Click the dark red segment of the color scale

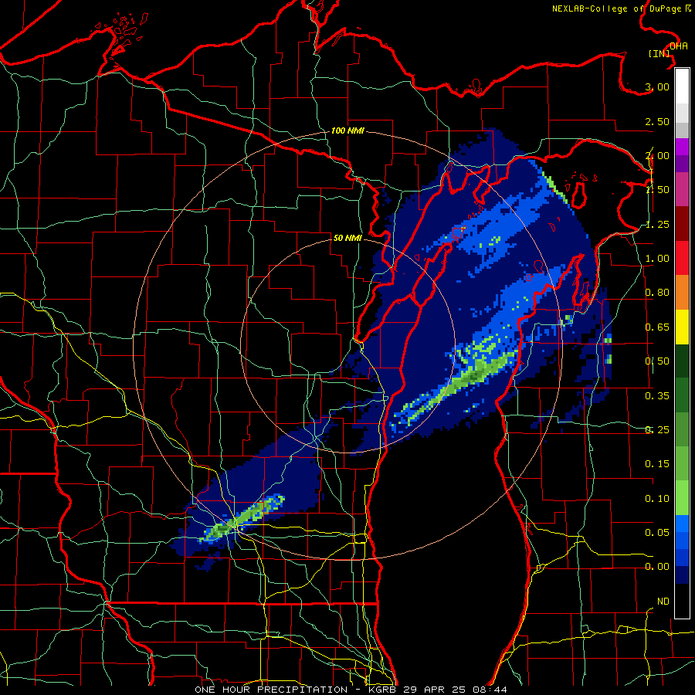click(x=682, y=224)
